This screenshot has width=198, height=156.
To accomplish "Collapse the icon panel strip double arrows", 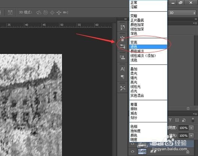I will click(125, 19).
